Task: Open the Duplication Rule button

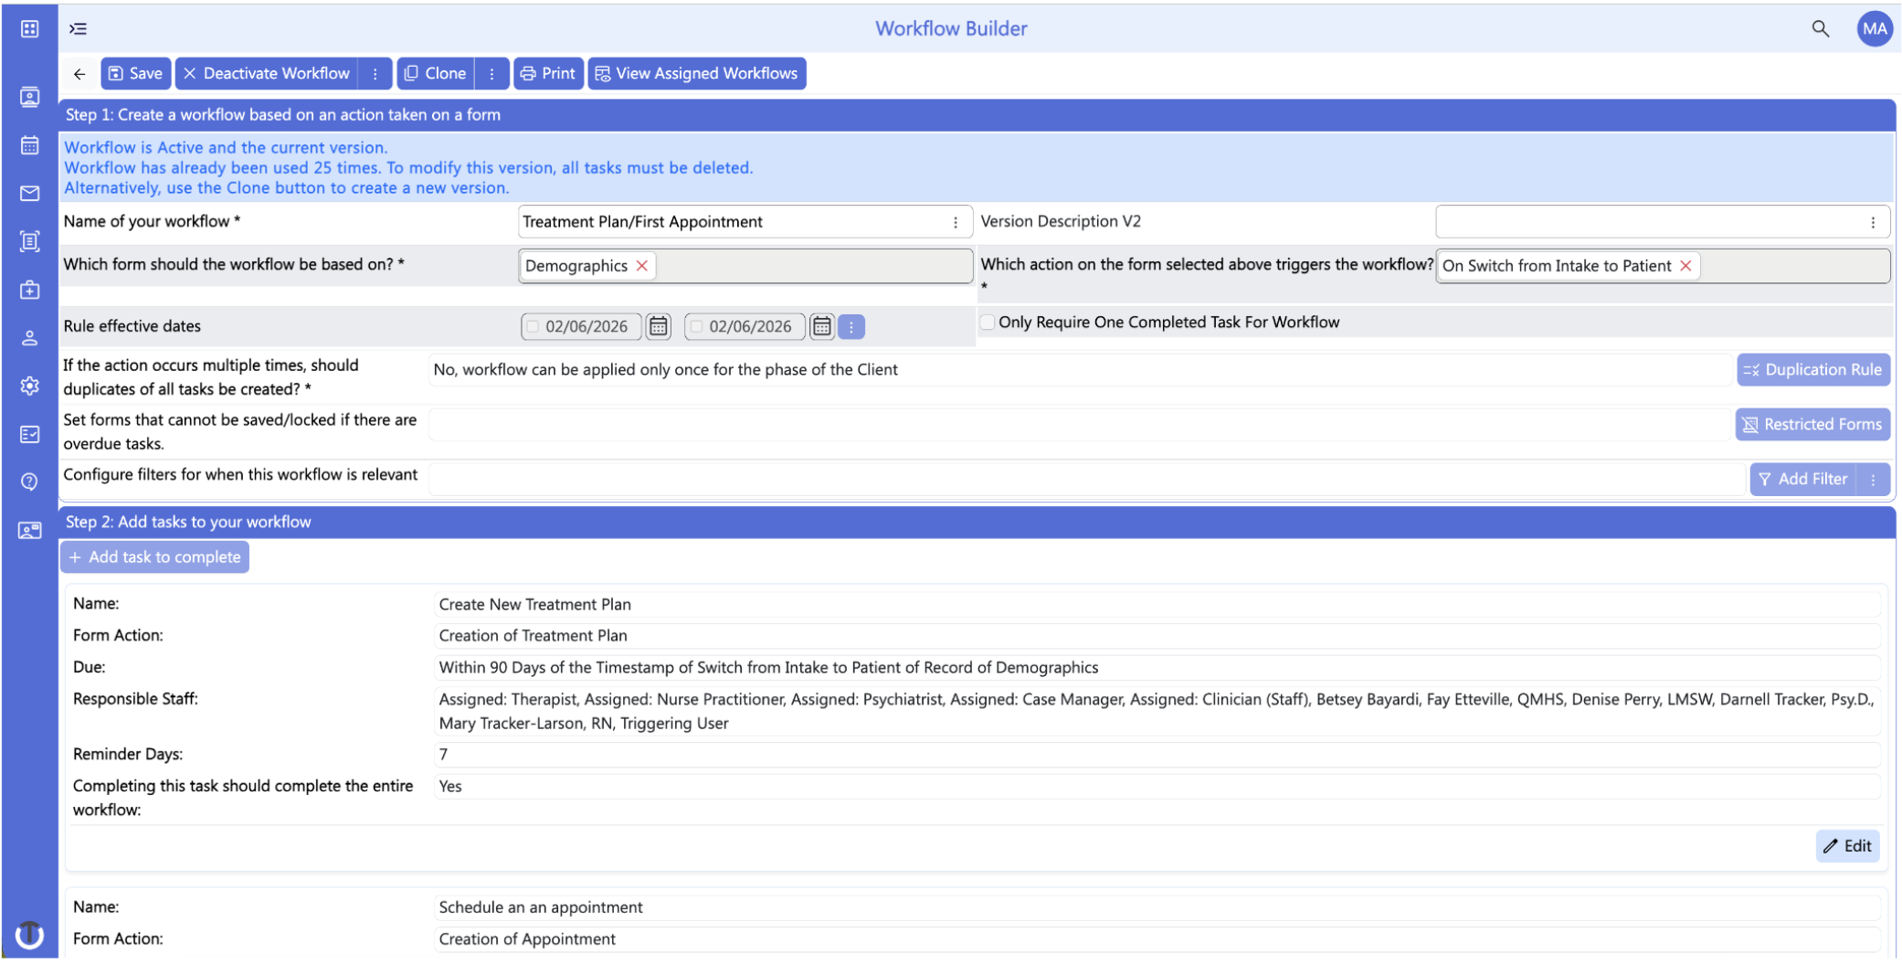Action: coord(1812,370)
